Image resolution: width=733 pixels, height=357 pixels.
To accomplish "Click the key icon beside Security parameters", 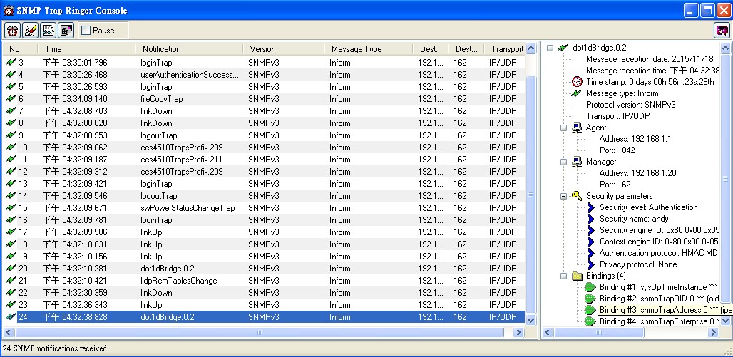I will click(578, 196).
